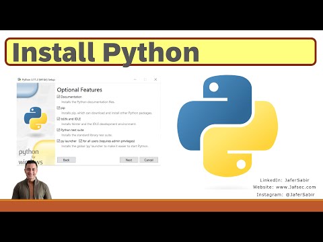Close the Python Setup window
Image resolution: width=323 pixels, height=242 pixels.
(155, 79)
